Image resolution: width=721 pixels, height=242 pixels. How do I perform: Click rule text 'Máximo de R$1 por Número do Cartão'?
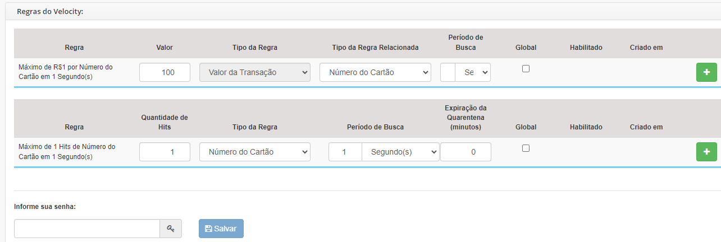(x=66, y=72)
